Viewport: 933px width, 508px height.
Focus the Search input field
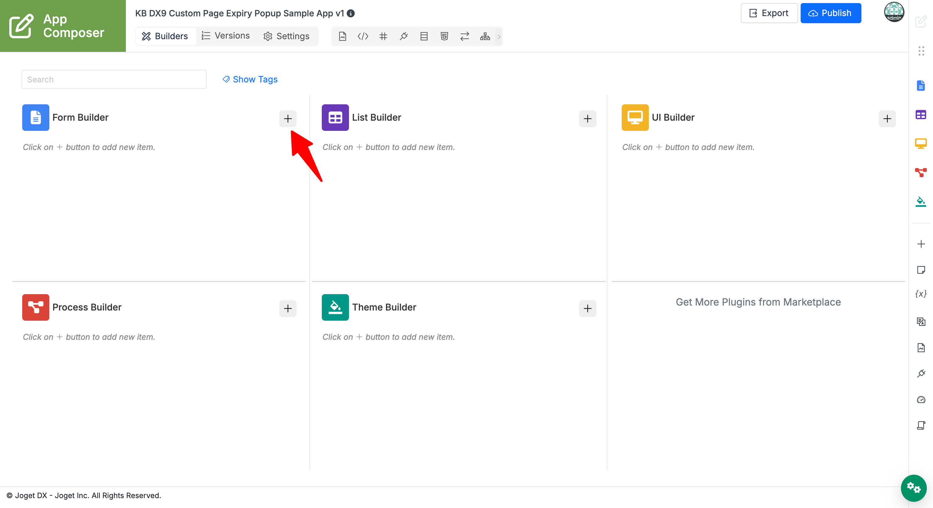(114, 79)
